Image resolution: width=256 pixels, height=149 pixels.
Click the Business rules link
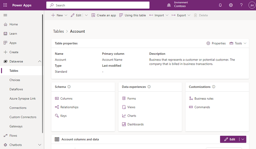coord(204,99)
